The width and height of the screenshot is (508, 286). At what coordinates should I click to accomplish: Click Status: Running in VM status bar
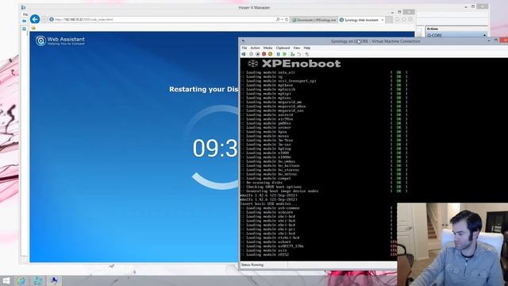(x=252, y=265)
